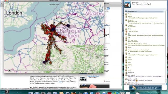
Task: Select the idle contact emilien (Inactif)
Action: point(132,79)
